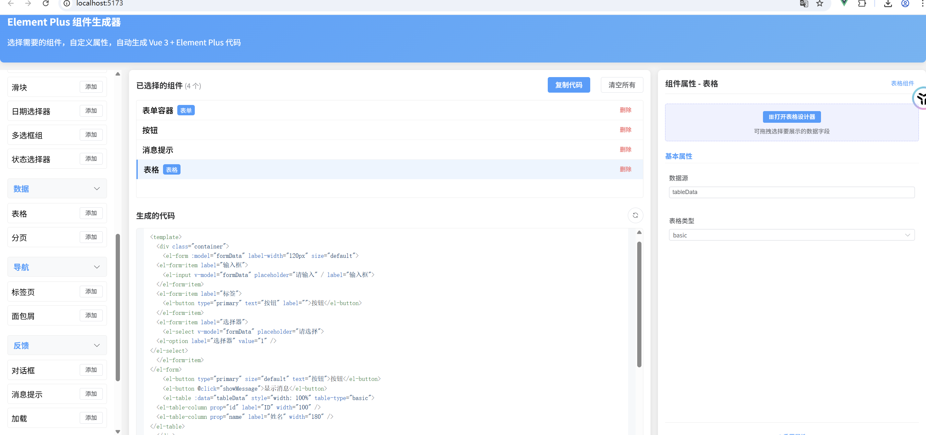Screen dimensions: 926x435
Task: Focus the 数据源 tableData input
Action: pyautogui.click(x=791, y=192)
